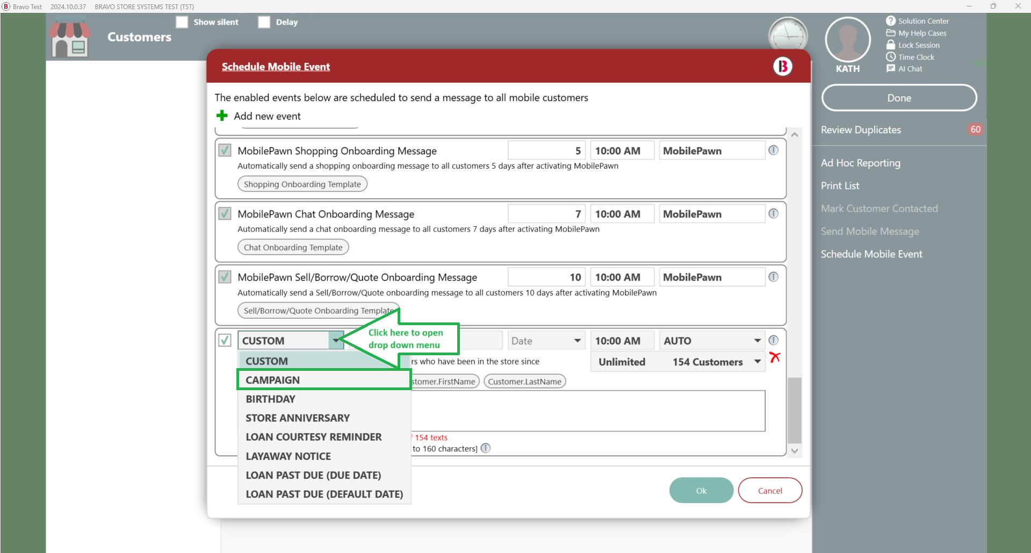Click Schedule Mobile Event in side panel
This screenshot has width=1031, height=553.
871,254
